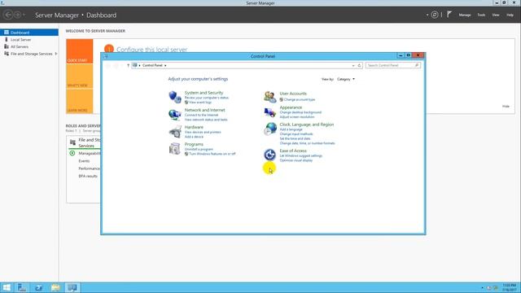The width and height of the screenshot is (521, 293).
Task: Open the View by Category dropdown
Action: [346, 79]
